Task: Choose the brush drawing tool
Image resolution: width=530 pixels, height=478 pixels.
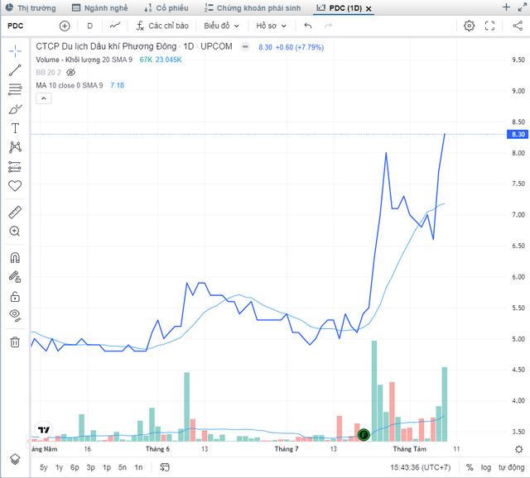Action: [15, 108]
